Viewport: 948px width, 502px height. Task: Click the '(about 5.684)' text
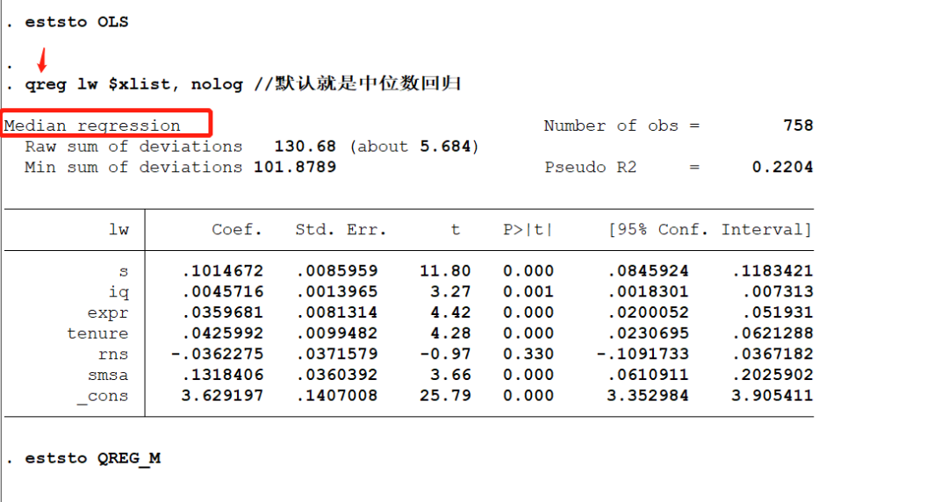coord(414,147)
